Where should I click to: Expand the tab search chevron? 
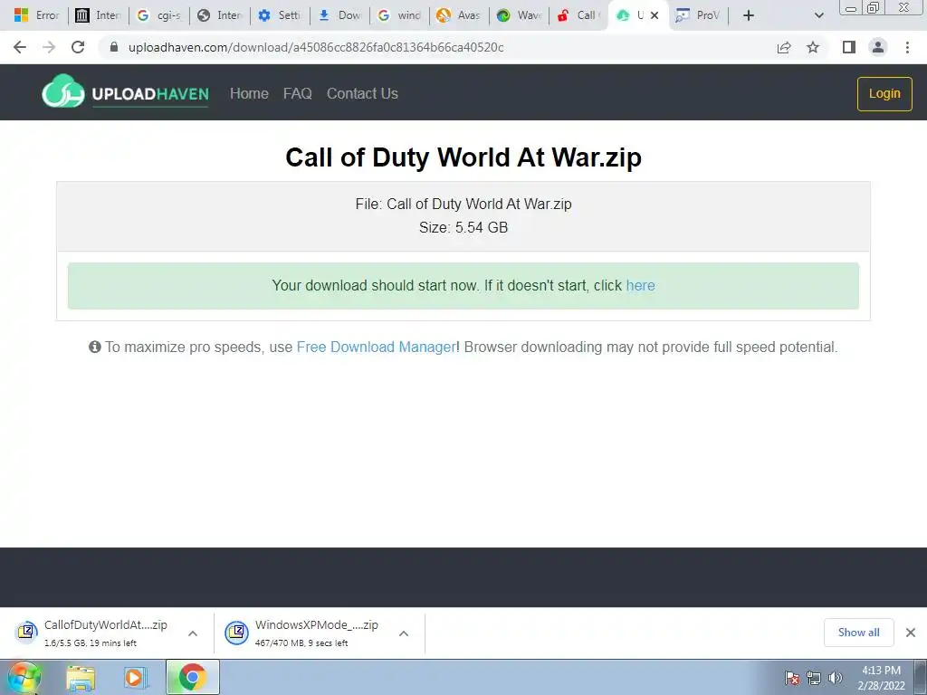click(x=818, y=15)
